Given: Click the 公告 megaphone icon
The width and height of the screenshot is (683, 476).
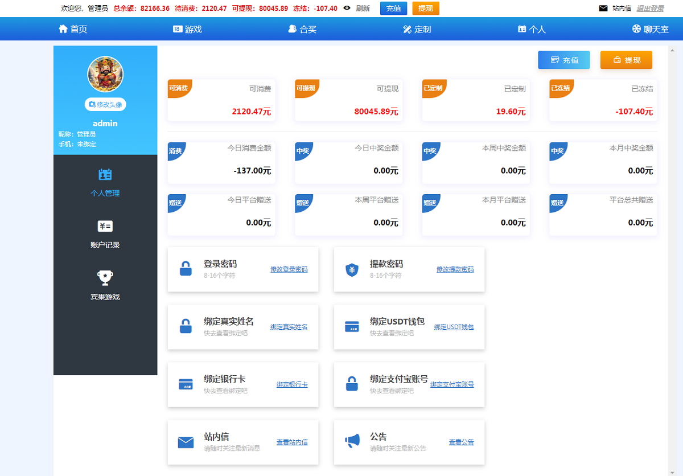Looking at the screenshot, I should pyautogui.click(x=352, y=441).
